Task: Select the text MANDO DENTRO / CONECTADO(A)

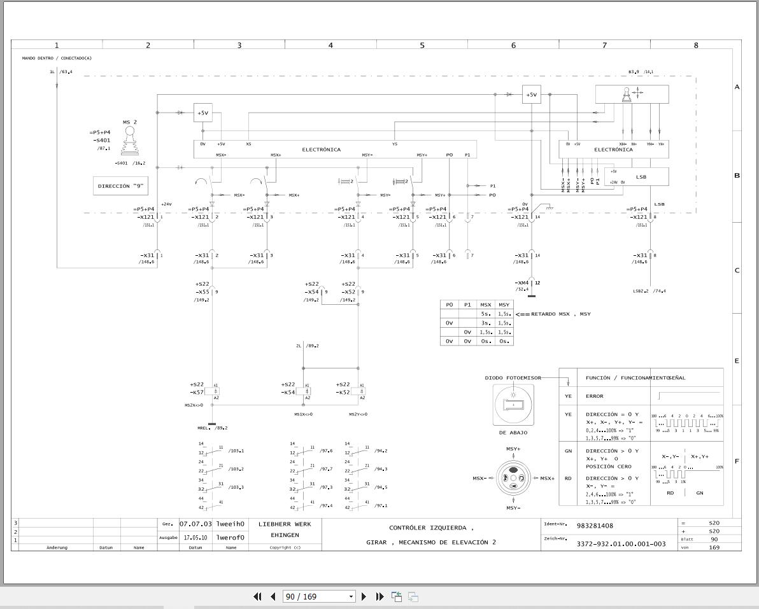Action: tap(57, 58)
